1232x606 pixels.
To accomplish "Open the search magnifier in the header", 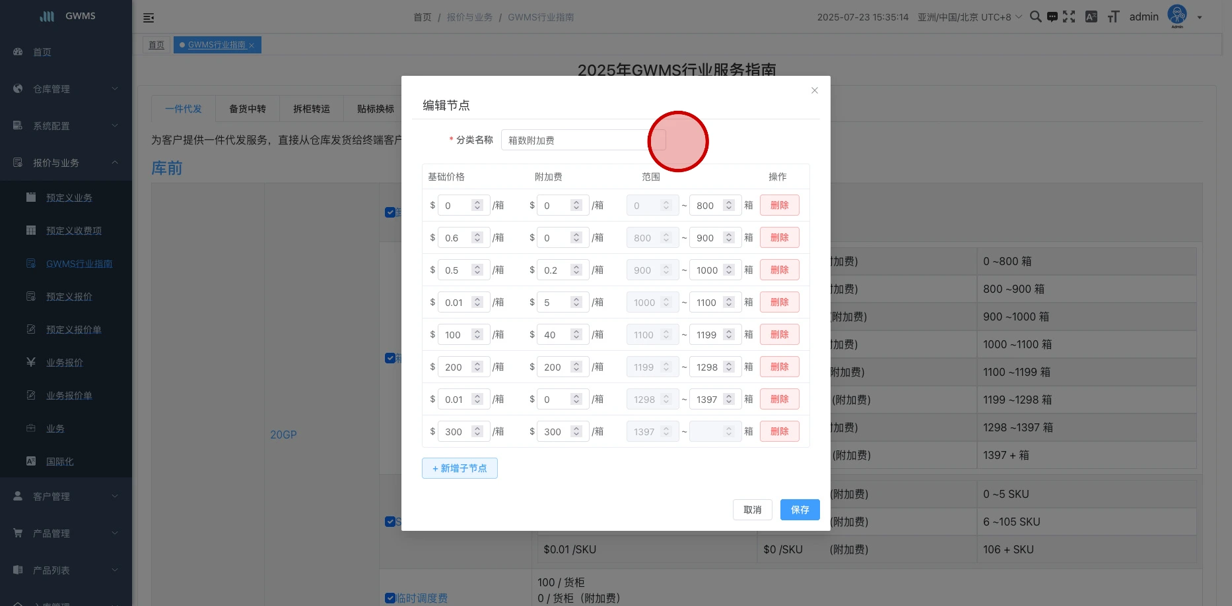I will tap(1035, 17).
